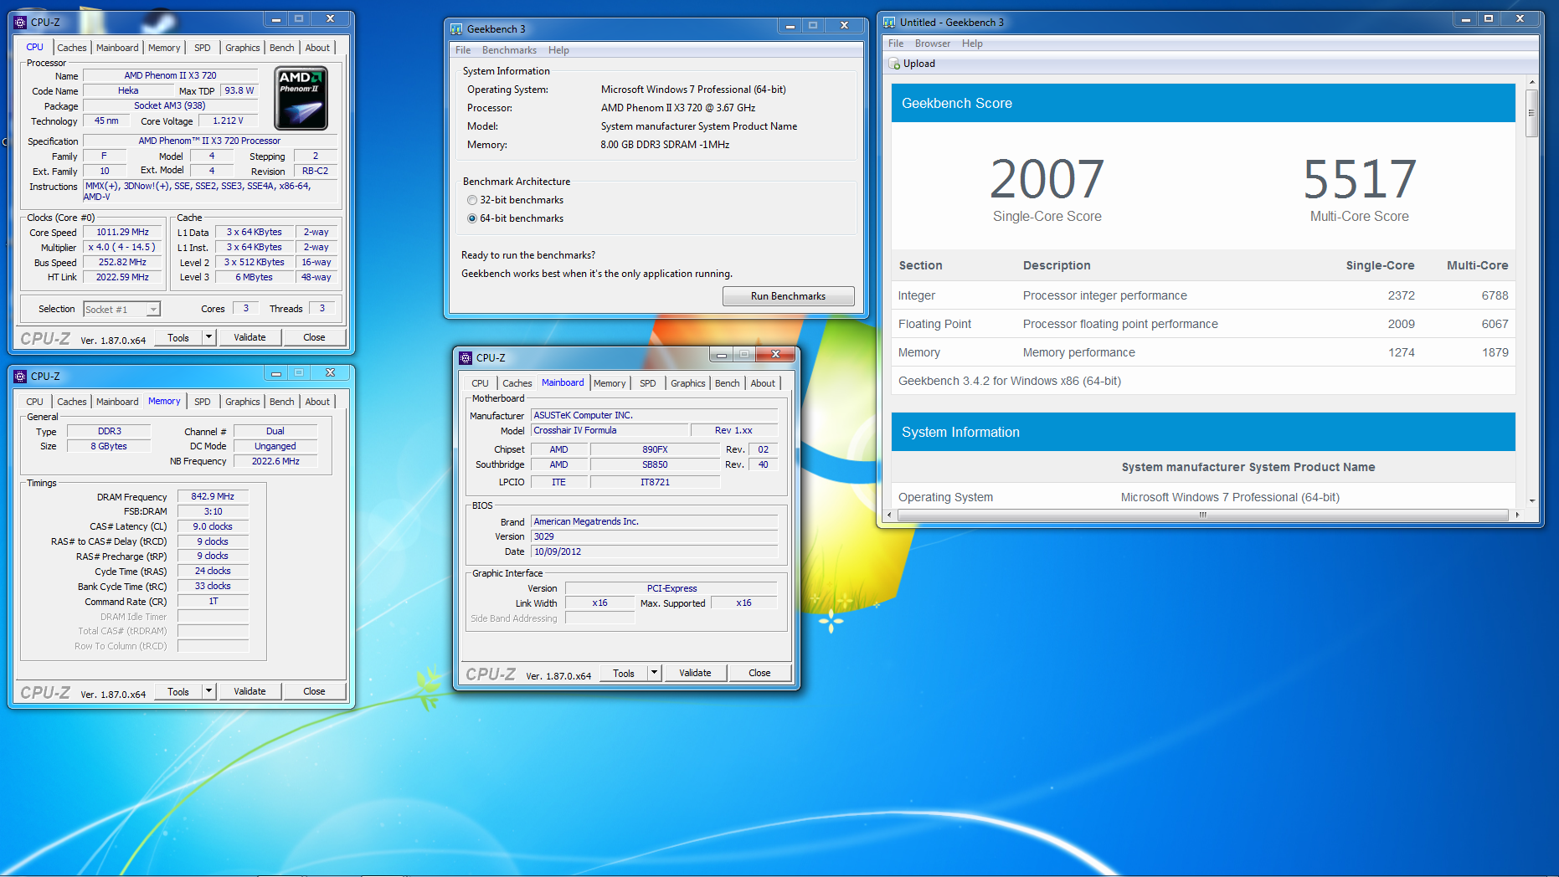
Task: Click the Floating Point row label
Action: tap(934, 324)
